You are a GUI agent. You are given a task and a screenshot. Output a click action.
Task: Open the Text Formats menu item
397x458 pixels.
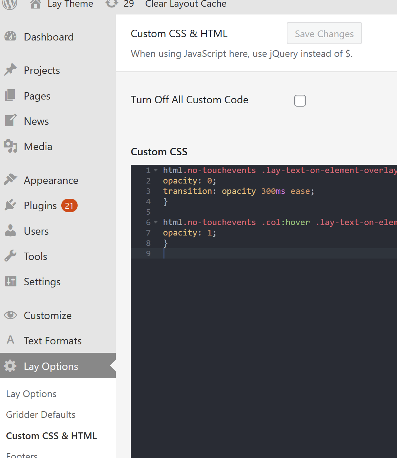(52, 341)
